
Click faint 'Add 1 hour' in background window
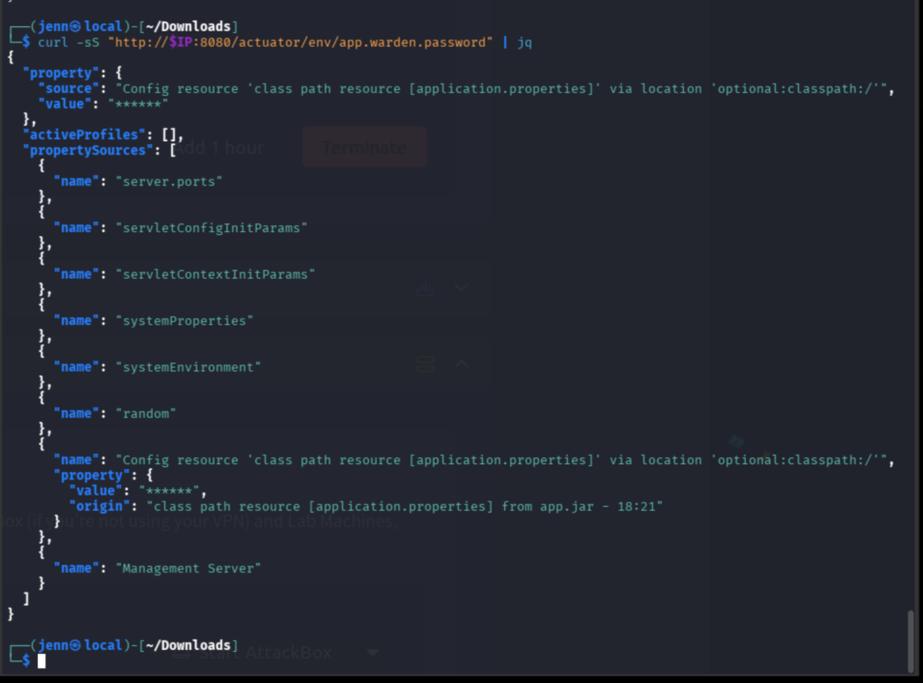pos(220,147)
